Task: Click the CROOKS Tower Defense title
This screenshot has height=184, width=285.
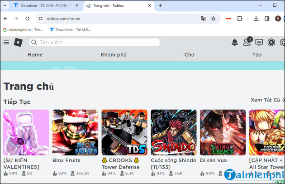Action: (121, 164)
